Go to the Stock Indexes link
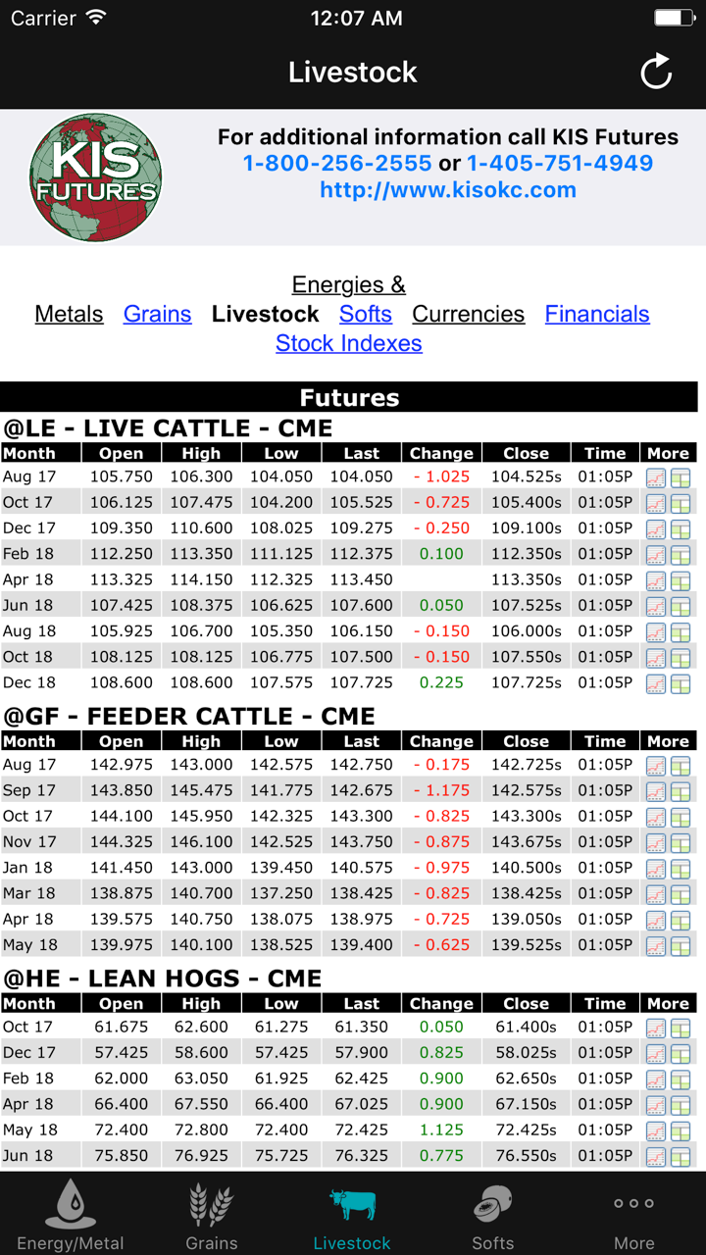The width and height of the screenshot is (706, 1255). pyautogui.click(x=349, y=343)
